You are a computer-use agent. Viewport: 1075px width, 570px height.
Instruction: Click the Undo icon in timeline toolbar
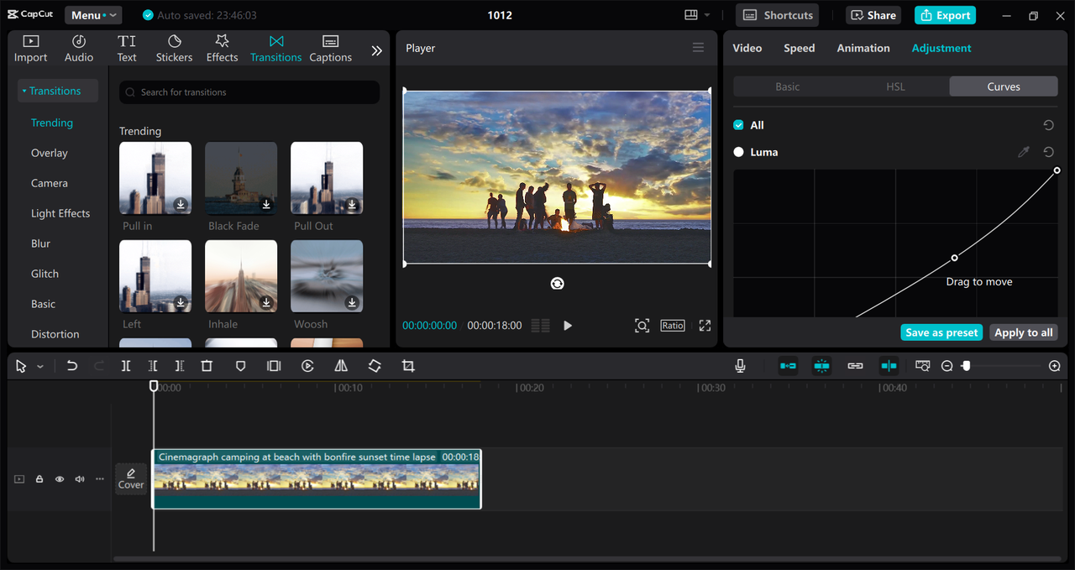click(x=72, y=366)
